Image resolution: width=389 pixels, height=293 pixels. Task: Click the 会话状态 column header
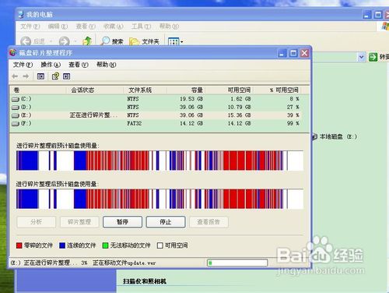click(95, 90)
